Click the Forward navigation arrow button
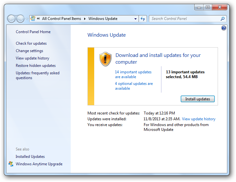This screenshot has width=236, height=182. click(x=20, y=19)
